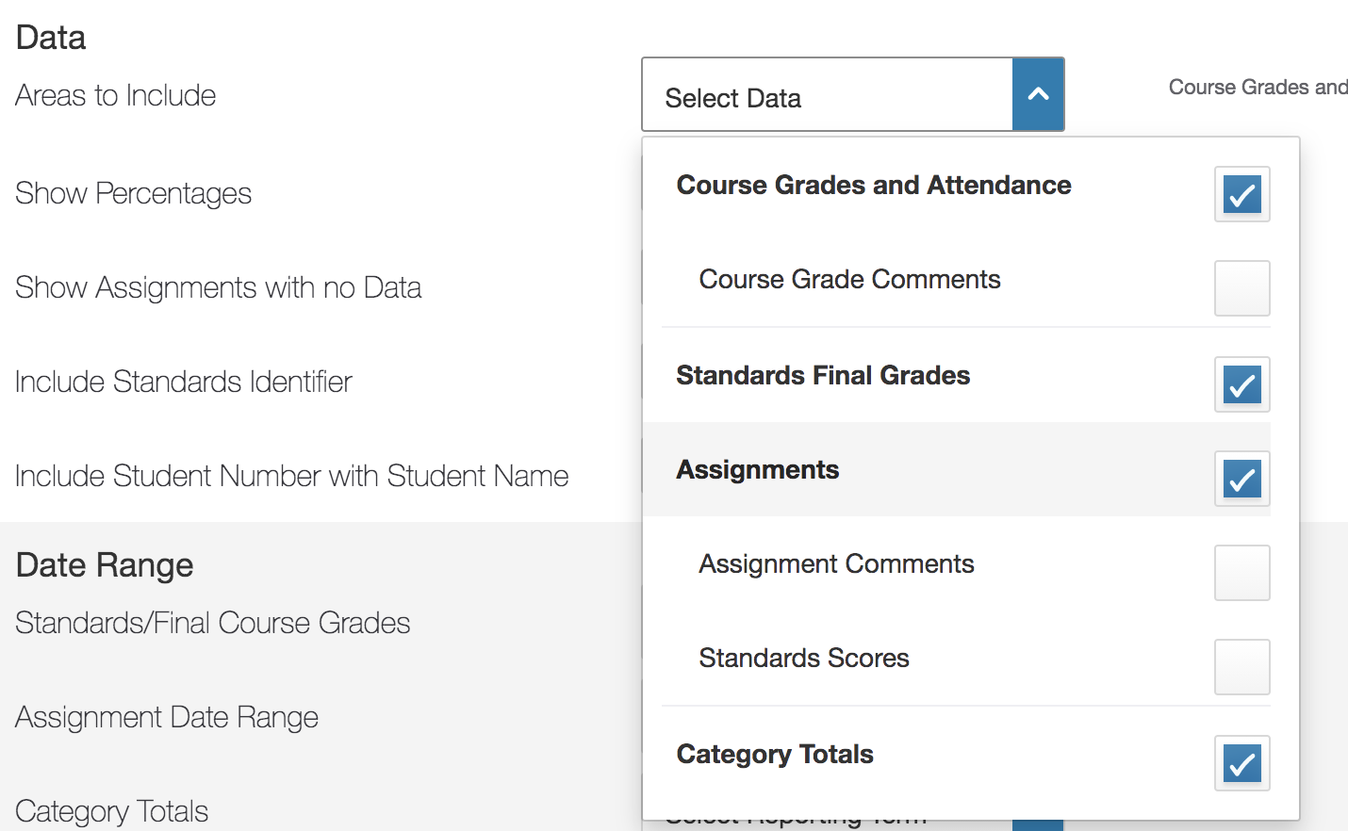Image resolution: width=1348 pixels, height=831 pixels.
Task: Disable the Assignments checkbox
Action: [x=1241, y=479]
